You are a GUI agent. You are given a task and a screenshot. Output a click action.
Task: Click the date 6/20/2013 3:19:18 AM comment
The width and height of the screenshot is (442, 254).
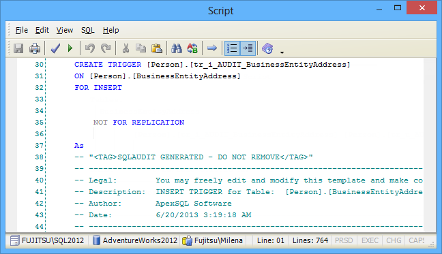pyautogui.click(x=203, y=215)
